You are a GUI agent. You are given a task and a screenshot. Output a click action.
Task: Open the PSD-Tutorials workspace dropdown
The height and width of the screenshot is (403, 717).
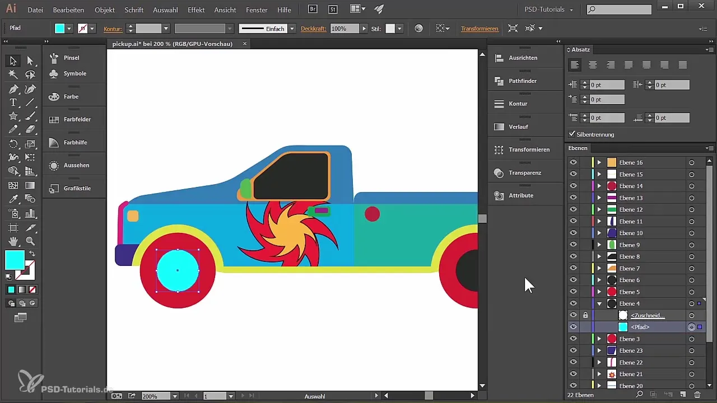click(x=548, y=10)
